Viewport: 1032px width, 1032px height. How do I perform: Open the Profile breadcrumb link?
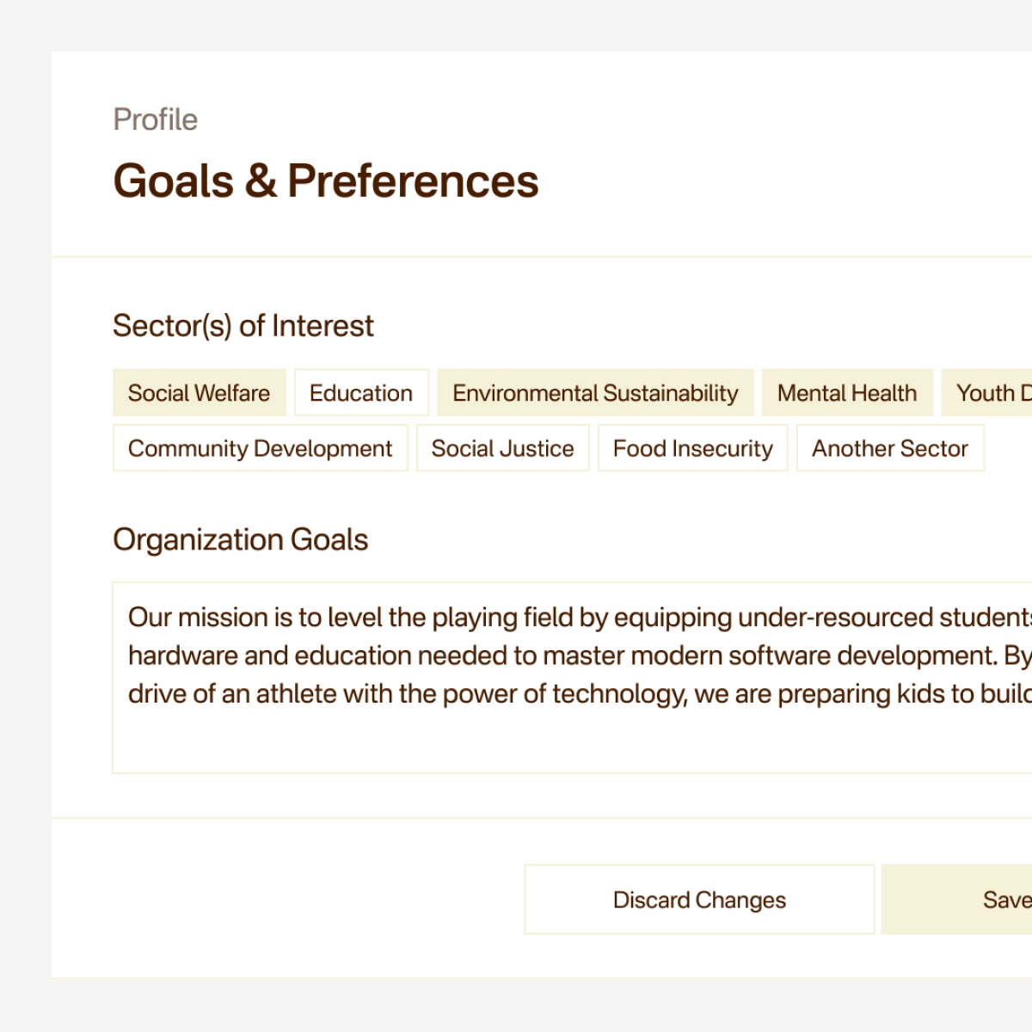[x=155, y=120]
